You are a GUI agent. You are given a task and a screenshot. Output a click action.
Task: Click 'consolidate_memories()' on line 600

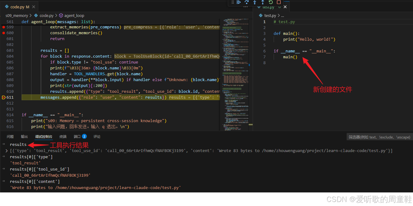point(76,33)
